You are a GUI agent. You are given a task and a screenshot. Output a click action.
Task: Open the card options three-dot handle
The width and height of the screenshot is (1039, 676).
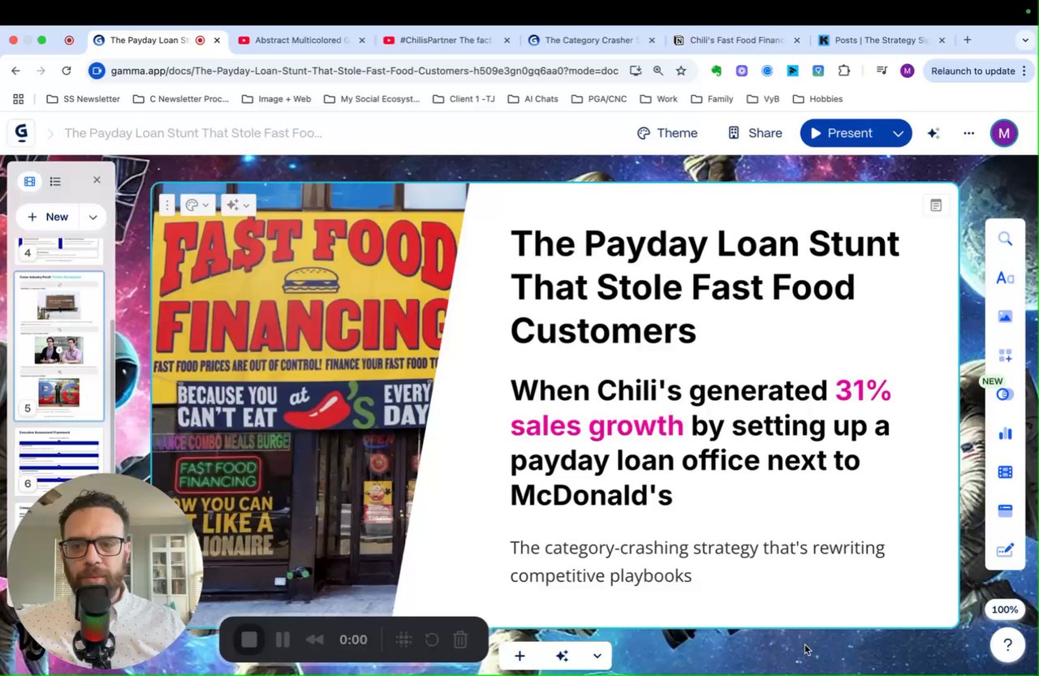[167, 205]
